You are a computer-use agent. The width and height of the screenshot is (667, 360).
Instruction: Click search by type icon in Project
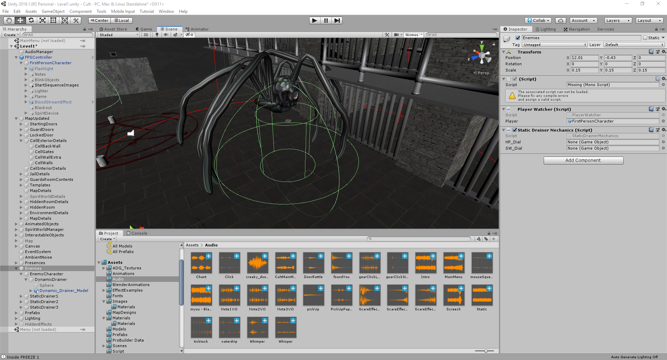pyautogui.click(x=479, y=239)
